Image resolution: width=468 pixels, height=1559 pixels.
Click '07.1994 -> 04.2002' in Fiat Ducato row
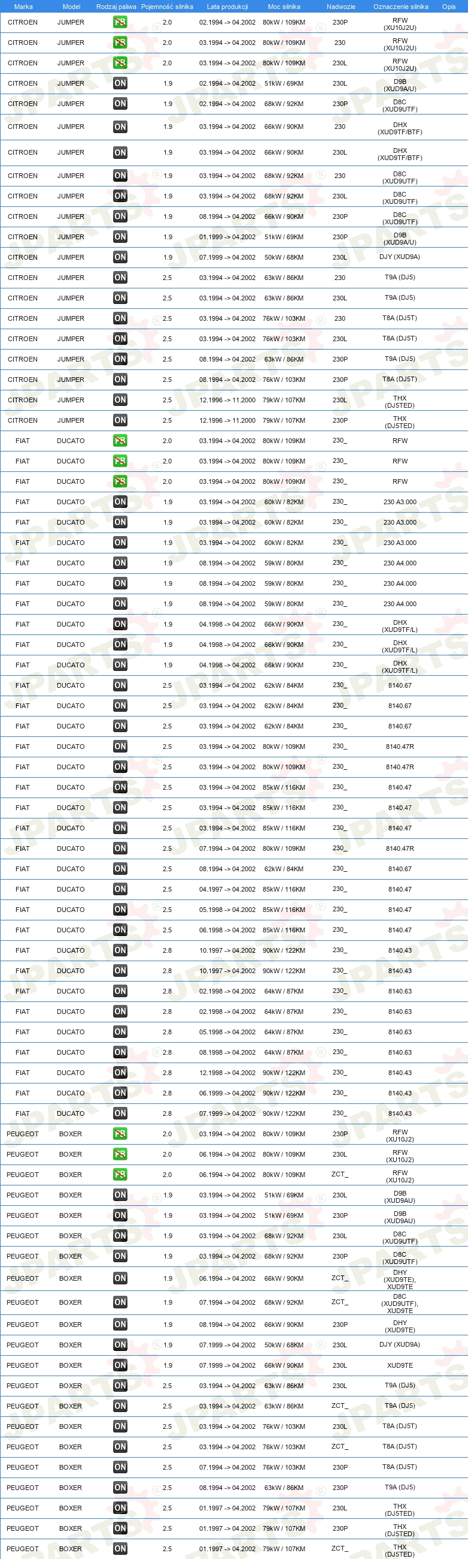coord(227,848)
